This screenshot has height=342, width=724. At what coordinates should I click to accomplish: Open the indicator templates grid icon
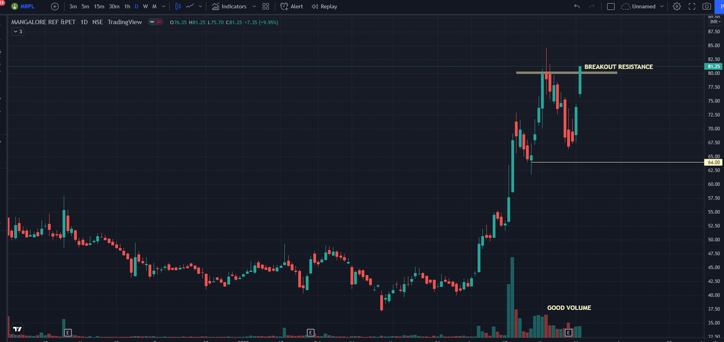coord(266,6)
